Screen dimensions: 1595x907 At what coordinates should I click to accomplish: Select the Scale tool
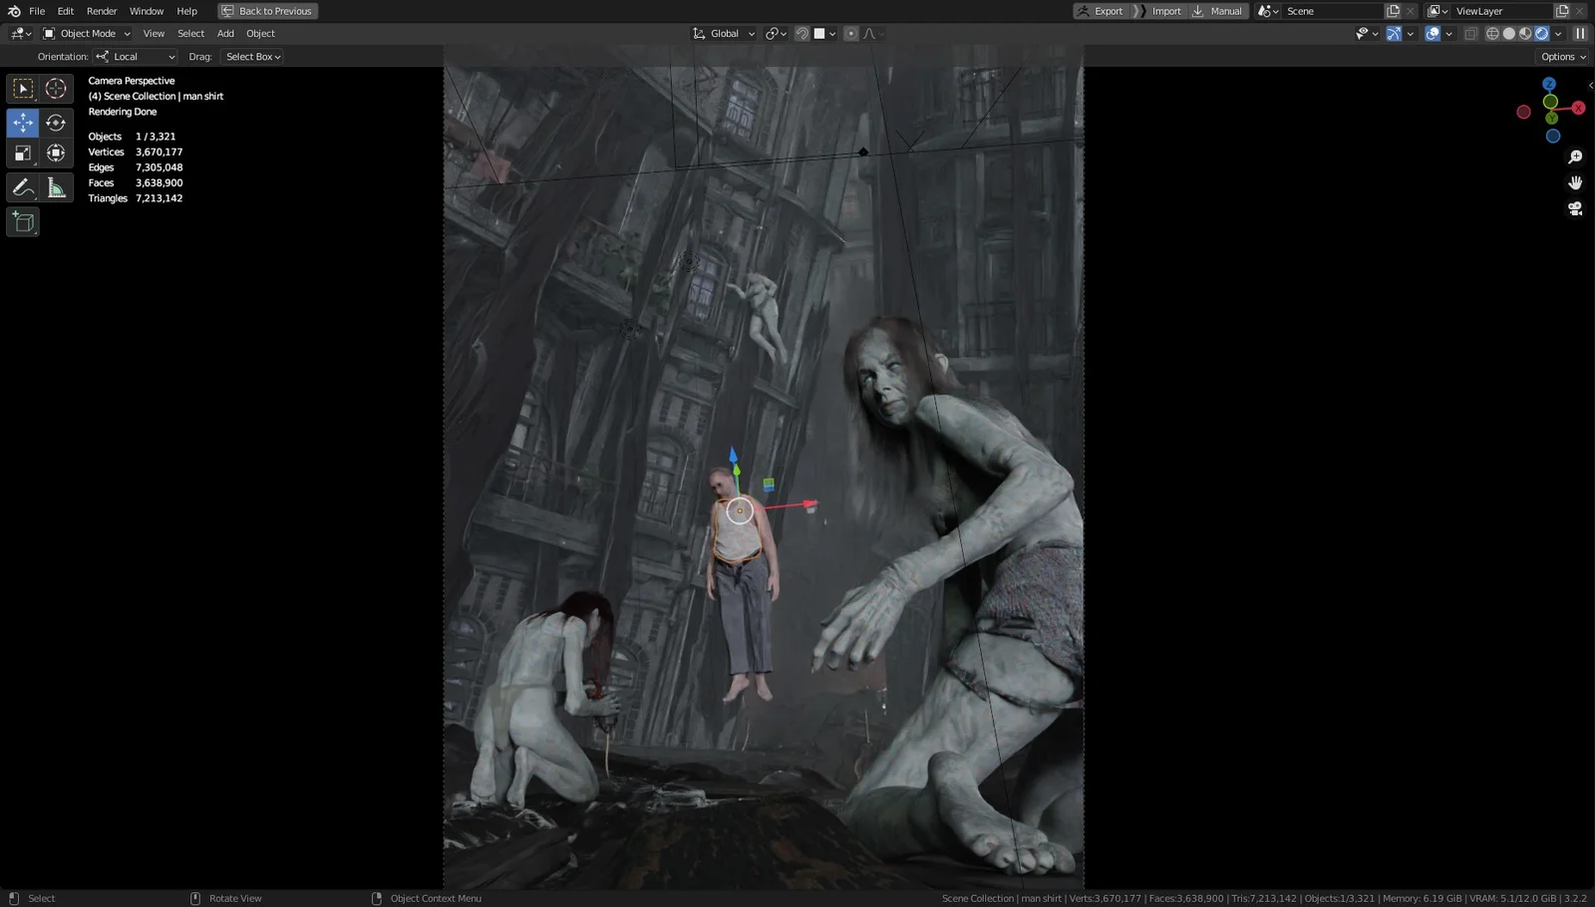pos(23,152)
